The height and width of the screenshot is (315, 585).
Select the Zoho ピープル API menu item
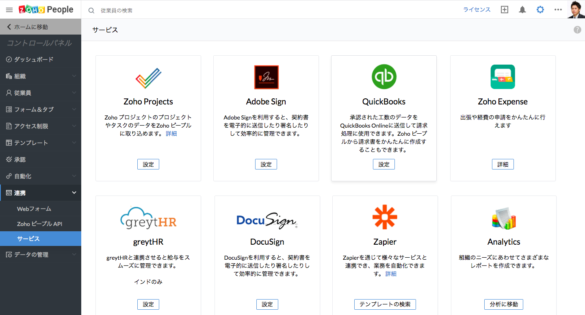pyautogui.click(x=39, y=224)
